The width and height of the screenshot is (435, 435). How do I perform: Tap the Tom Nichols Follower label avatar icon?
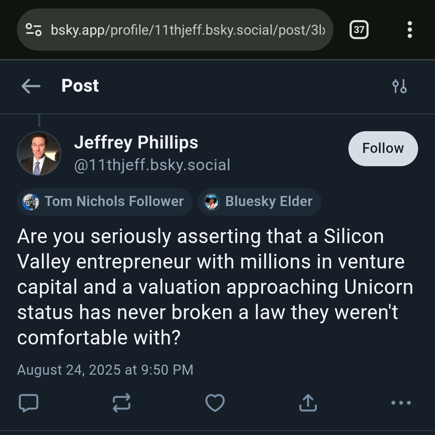click(31, 202)
